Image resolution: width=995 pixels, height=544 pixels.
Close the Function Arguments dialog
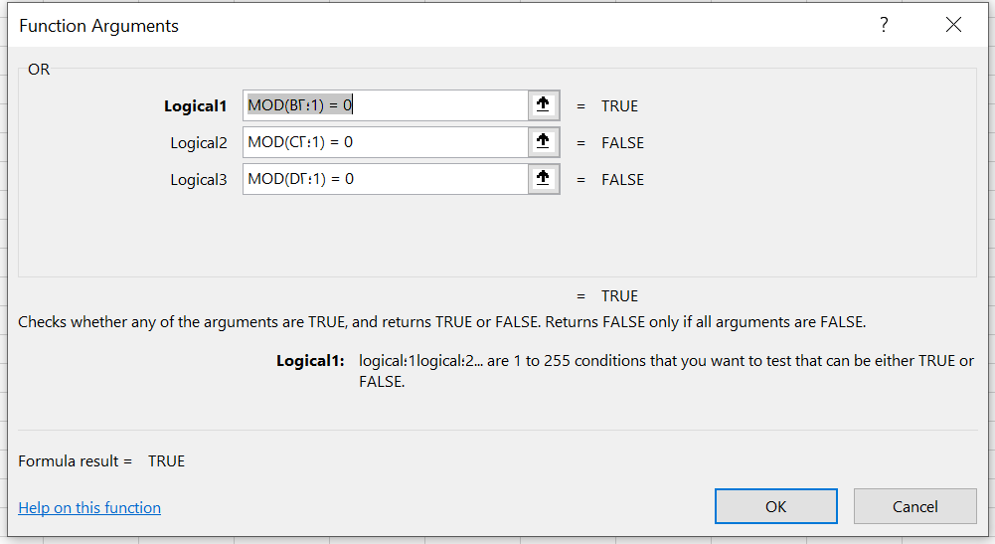pos(953,25)
